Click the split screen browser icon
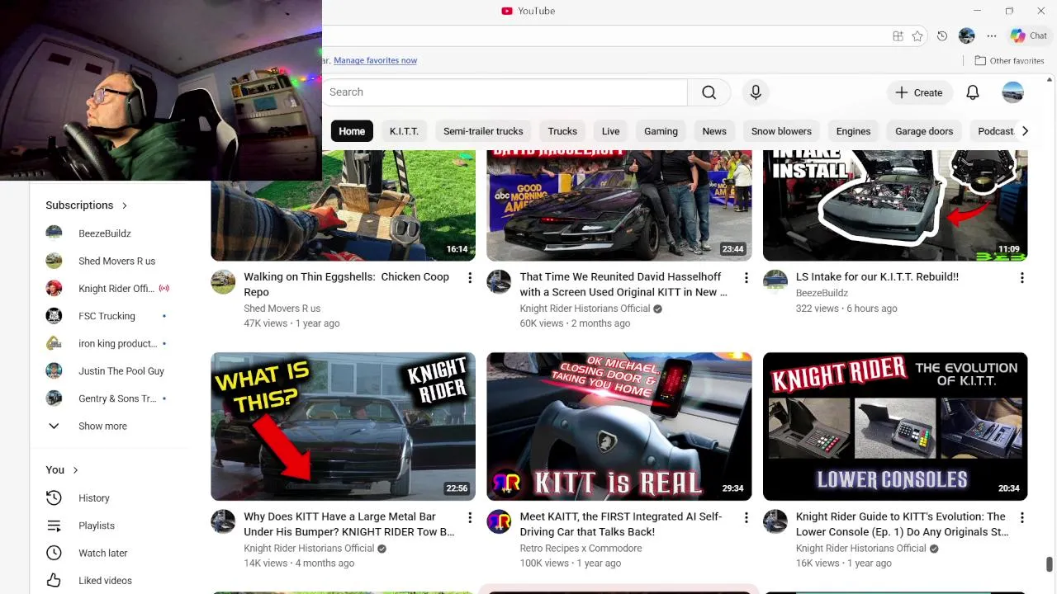 tap(898, 36)
